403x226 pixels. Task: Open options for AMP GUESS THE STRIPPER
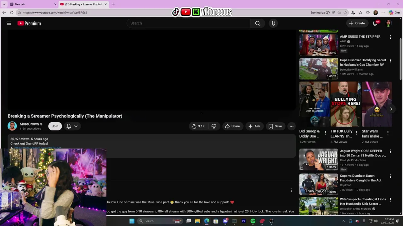click(390, 37)
